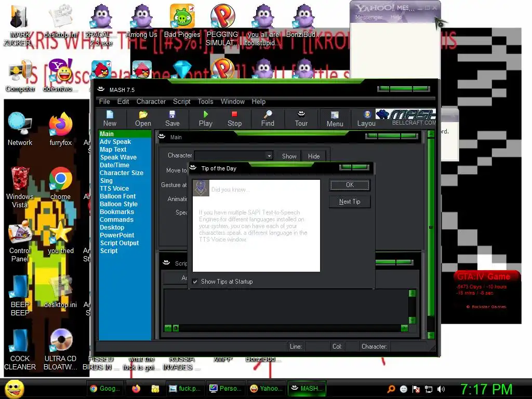Open the doesntwo... Yahoo desktop icon
The height and width of the screenshot is (399, 532).
(60, 75)
